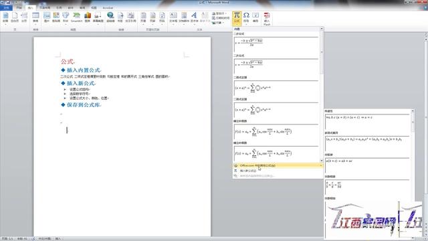Click Insert mode indicator in status bar
Screen dimensions: 428x241
[x=58, y=238]
